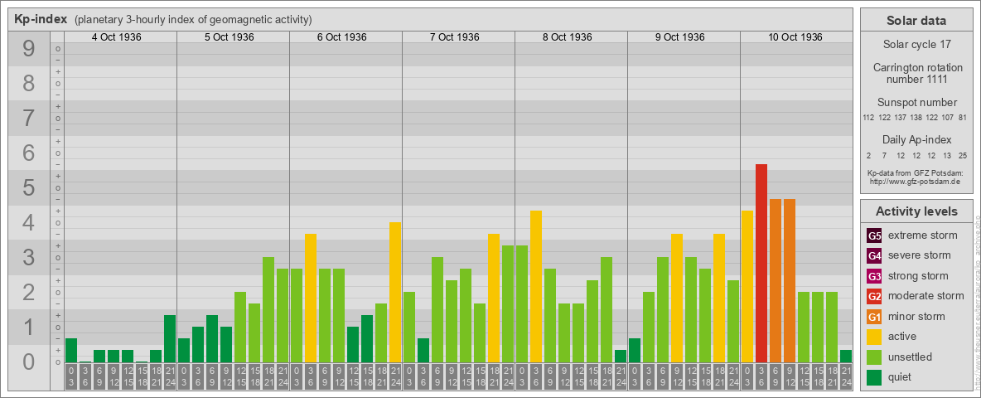Click the 18-21h unsettled bar on 5 Oct
Viewport: 981px width, 398px height.
pyautogui.click(x=268, y=309)
